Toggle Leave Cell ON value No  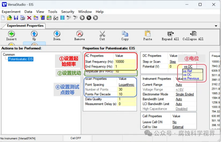pyautogui.click(x=175, y=122)
